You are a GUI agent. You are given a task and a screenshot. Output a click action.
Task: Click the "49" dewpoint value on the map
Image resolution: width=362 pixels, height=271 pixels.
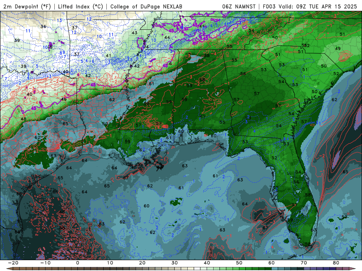pyautogui.click(x=338, y=49)
